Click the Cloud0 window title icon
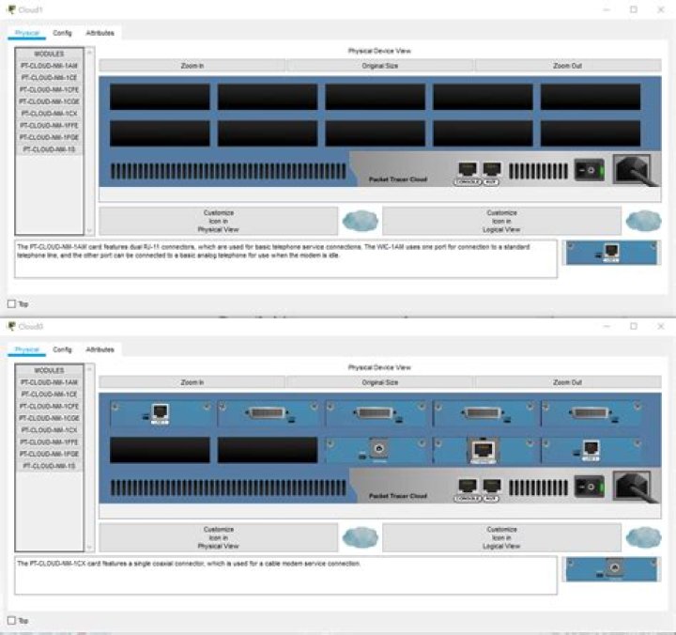Viewport: 676px width, 635px height. click(x=11, y=326)
